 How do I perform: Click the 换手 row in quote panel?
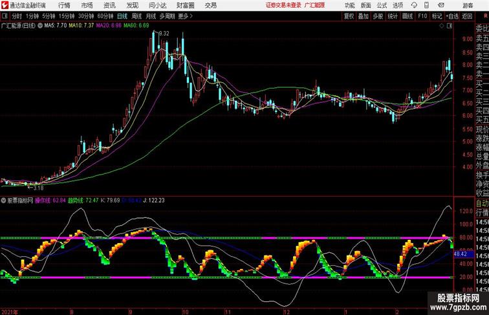(482, 175)
